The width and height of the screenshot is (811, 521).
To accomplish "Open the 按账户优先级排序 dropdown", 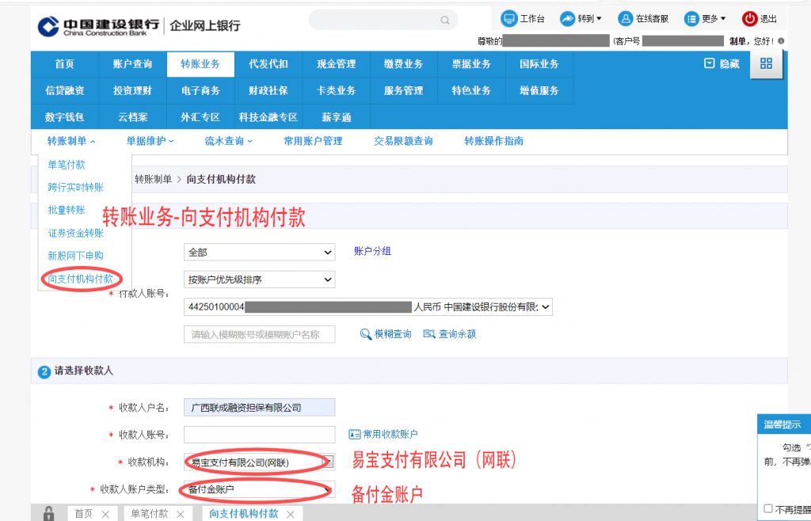I will click(259, 280).
